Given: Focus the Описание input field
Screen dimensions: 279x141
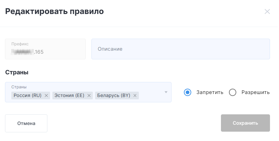Looking at the screenshot, I should tap(180, 49).
